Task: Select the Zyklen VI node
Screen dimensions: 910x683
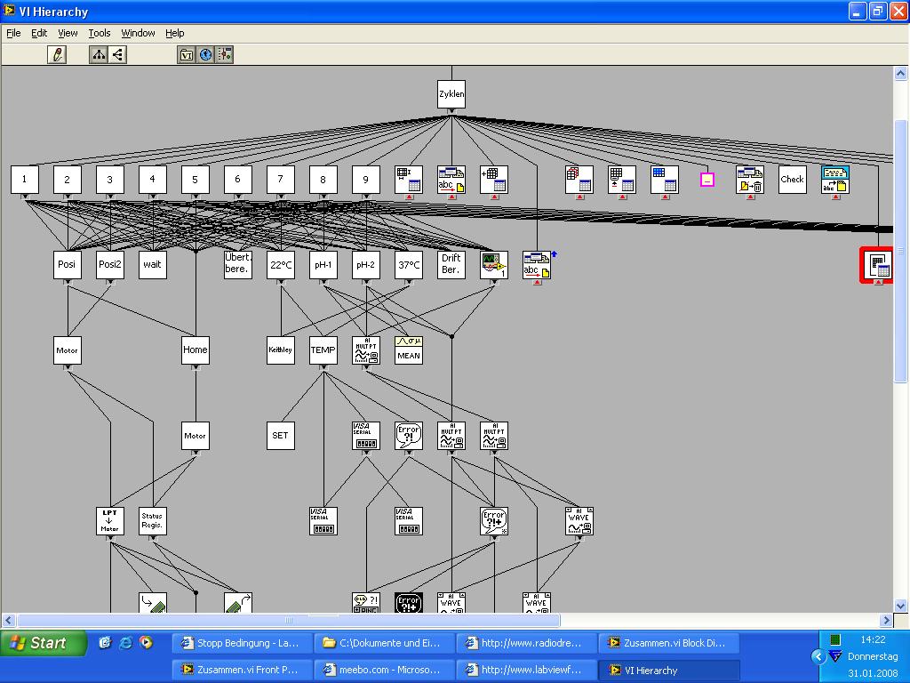Action: pyautogui.click(x=451, y=94)
